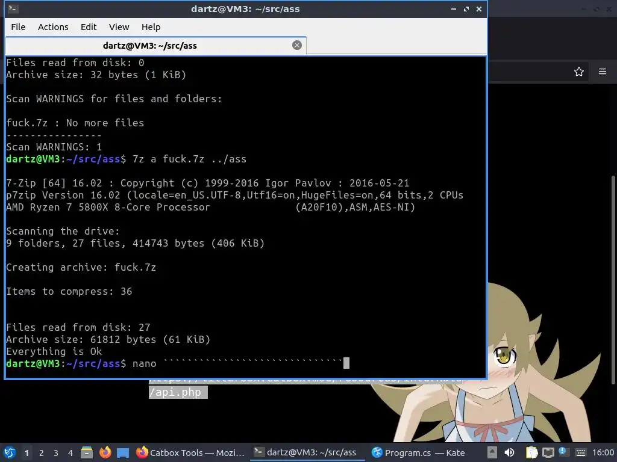Click the 'Archive size: 61812 bytes' line
This screenshot has width=617, height=462.
(108, 339)
